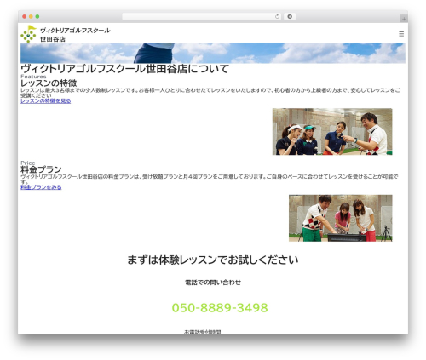Click the 料金プラン heading
Viewport: 426px width, 360px height.
41,169
